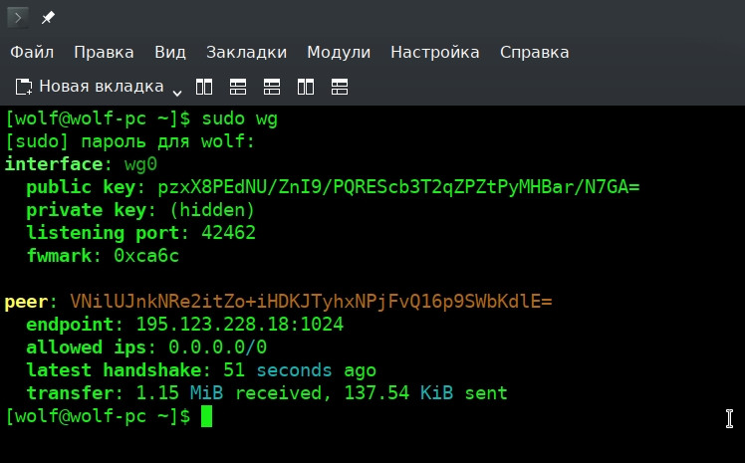Viewport: 745px width, 463px height.
Task: Click the first split view left/right icon
Action: pyautogui.click(x=204, y=87)
